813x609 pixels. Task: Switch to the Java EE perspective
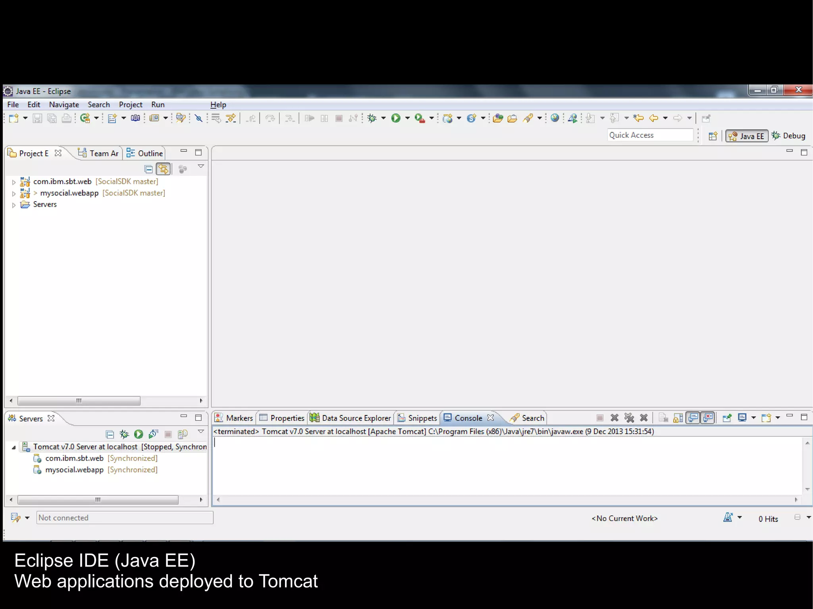(747, 136)
